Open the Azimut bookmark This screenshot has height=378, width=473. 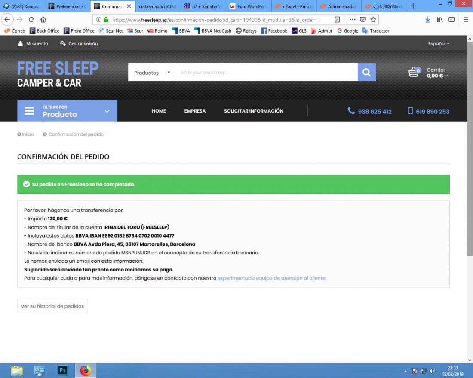click(321, 31)
